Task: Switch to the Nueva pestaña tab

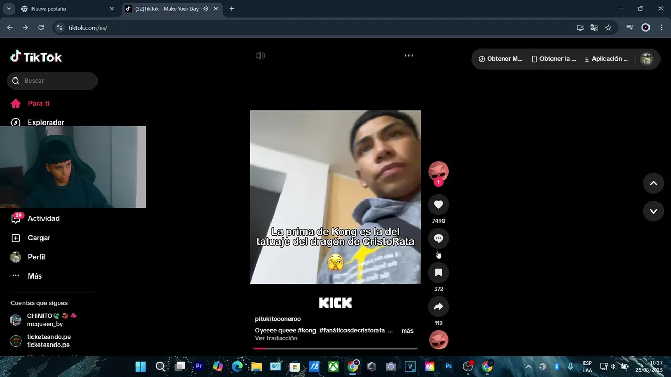Action: click(x=67, y=9)
